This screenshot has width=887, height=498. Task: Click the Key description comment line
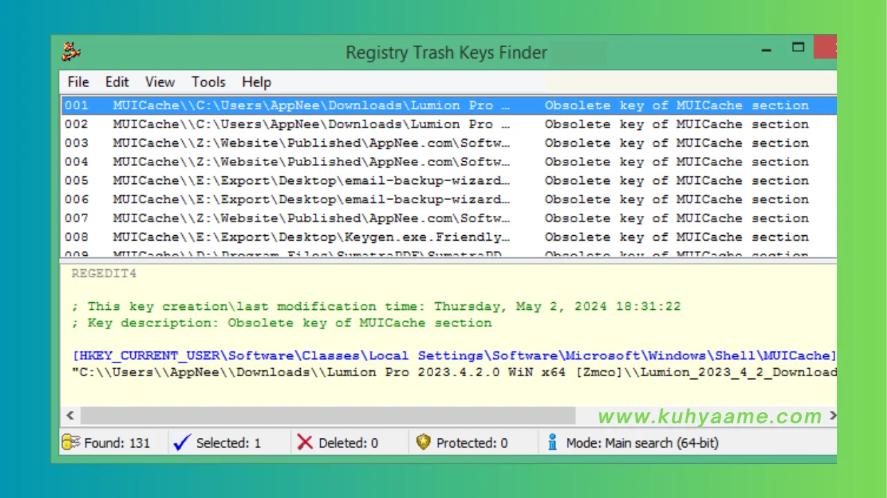(x=281, y=323)
